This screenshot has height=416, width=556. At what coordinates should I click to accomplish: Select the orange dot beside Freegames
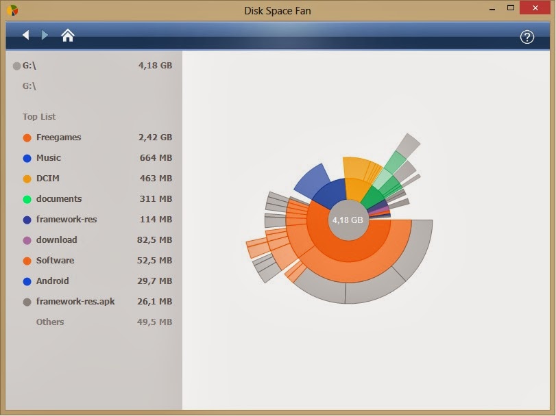tap(25, 138)
